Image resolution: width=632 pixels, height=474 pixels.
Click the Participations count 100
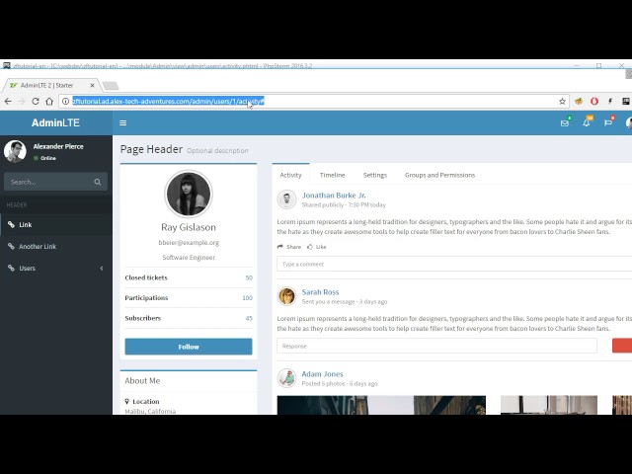pos(247,298)
